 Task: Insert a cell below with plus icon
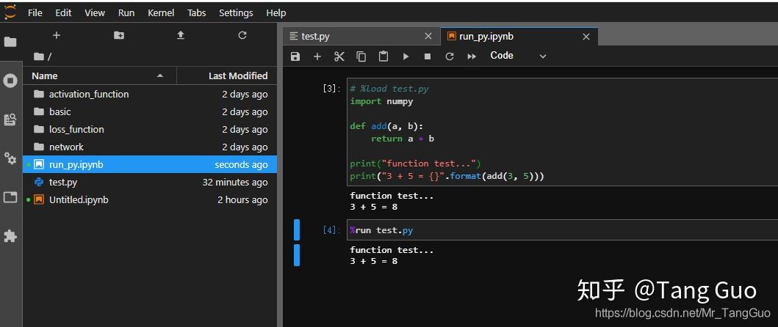(317, 56)
